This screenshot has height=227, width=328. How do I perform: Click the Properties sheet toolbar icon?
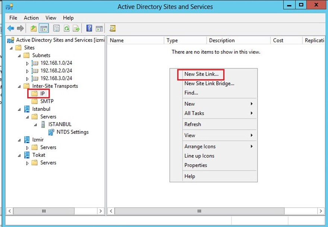point(56,28)
